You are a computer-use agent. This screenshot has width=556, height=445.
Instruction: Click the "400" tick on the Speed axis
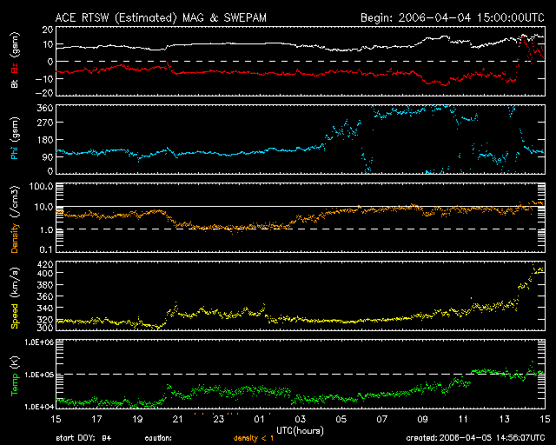coord(45,273)
